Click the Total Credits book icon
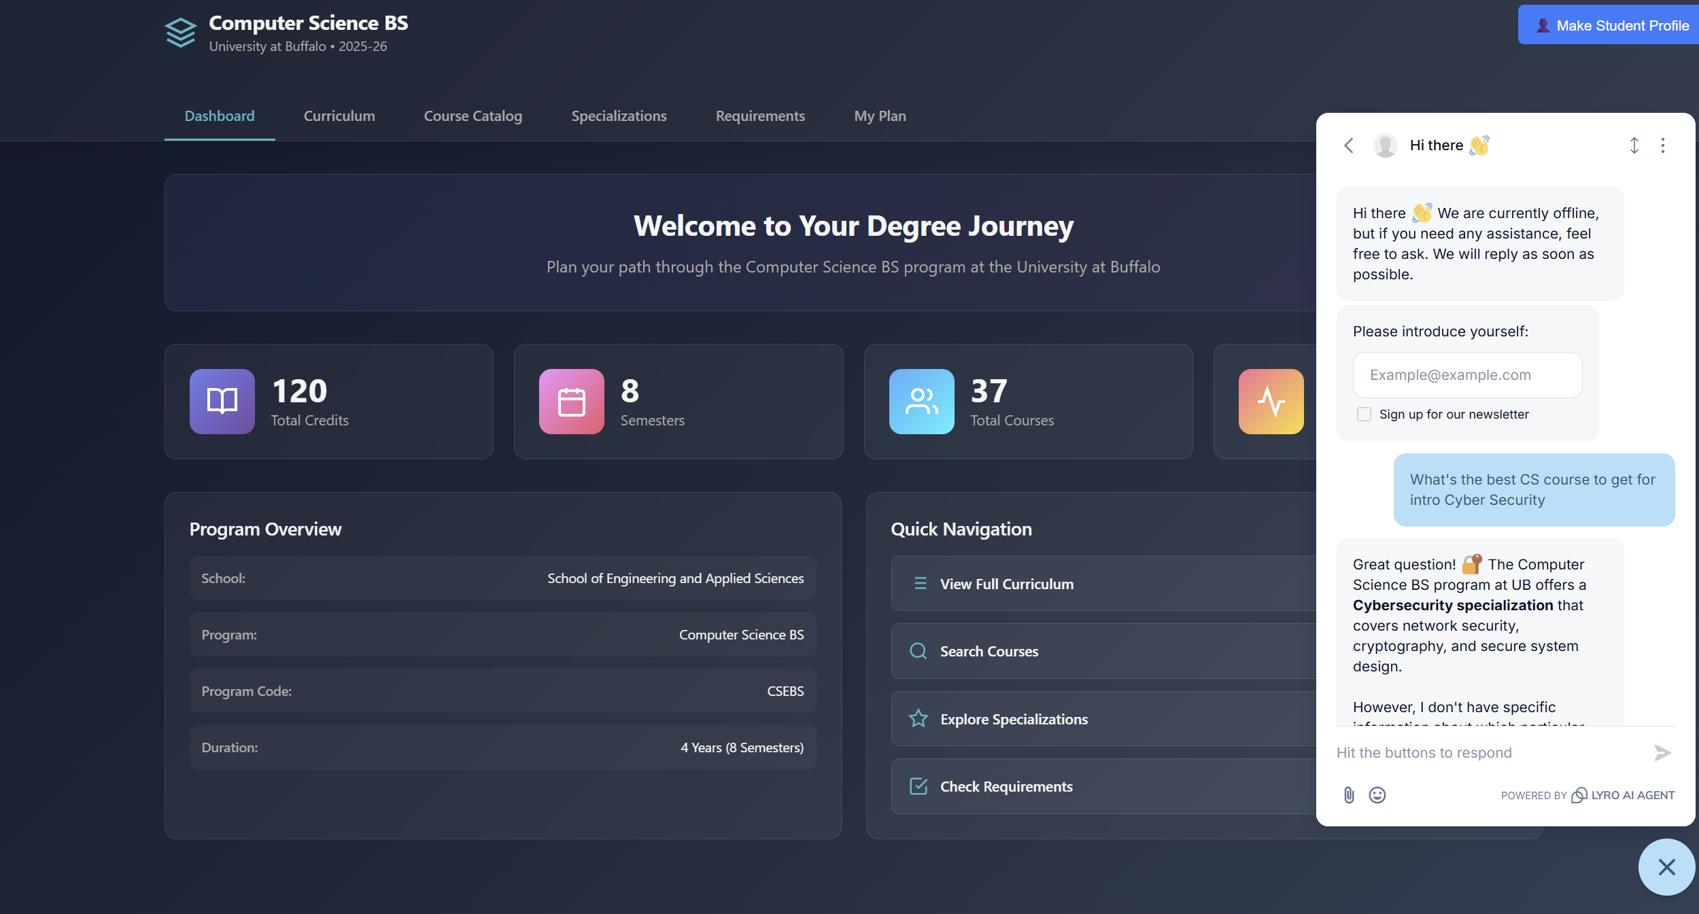 (x=222, y=401)
